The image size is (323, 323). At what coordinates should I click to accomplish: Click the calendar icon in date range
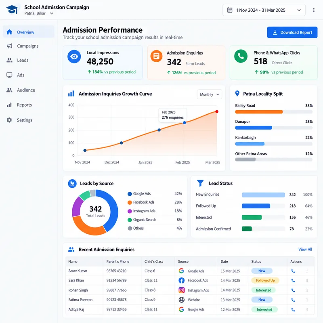pos(230,10)
